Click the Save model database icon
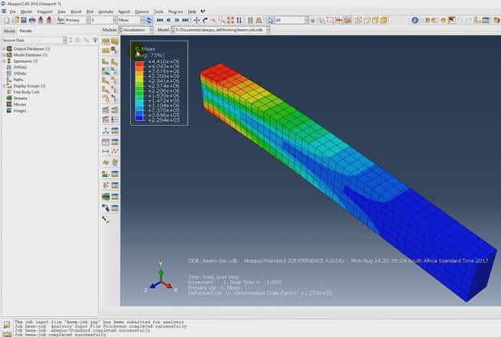 point(21,20)
